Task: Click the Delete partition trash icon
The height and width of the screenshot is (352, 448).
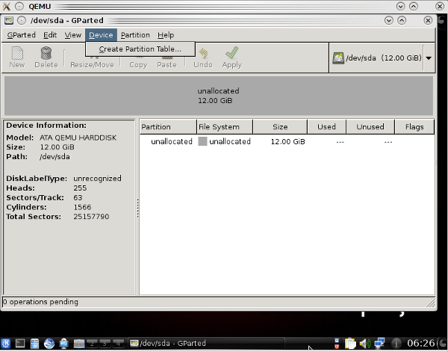Action: [46, 53]
